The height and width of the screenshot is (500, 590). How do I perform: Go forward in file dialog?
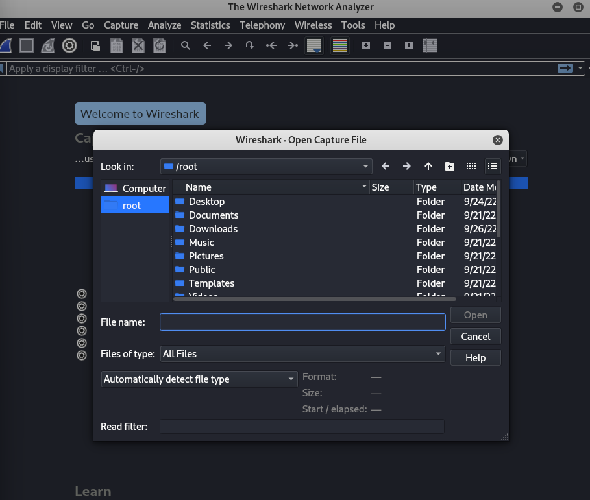click(x=407, y=166)
